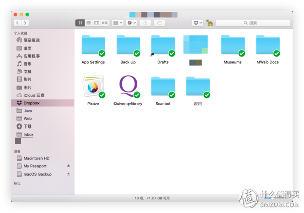Open iCloud 云盘 in sidebar

coord(43,95)
